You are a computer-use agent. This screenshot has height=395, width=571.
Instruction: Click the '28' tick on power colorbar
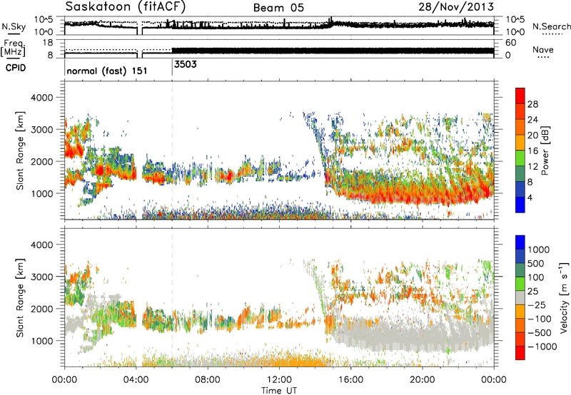(x=532, y=104)
